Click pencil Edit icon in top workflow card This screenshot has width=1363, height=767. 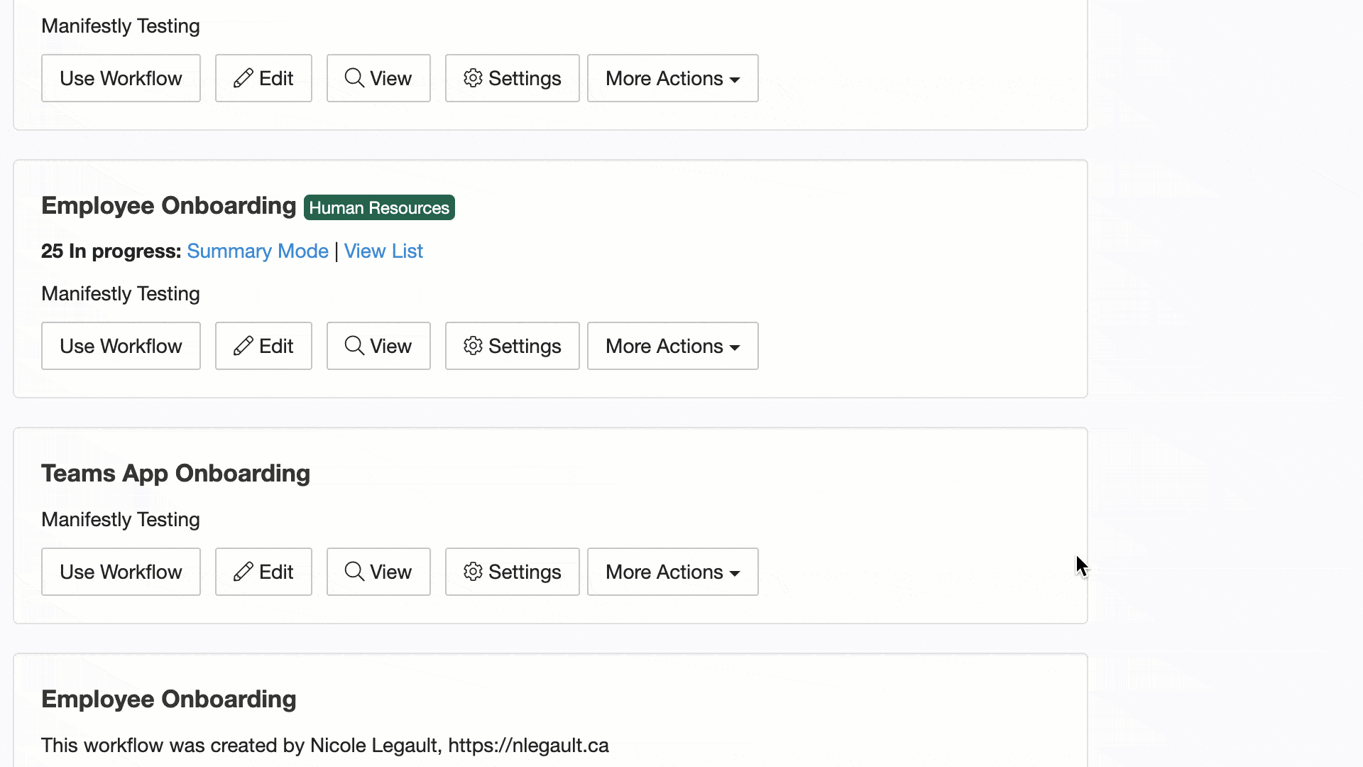(x=243, y=78)
